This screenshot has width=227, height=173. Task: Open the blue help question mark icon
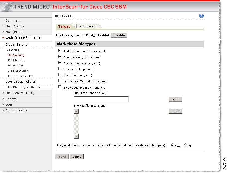(201, 16)
